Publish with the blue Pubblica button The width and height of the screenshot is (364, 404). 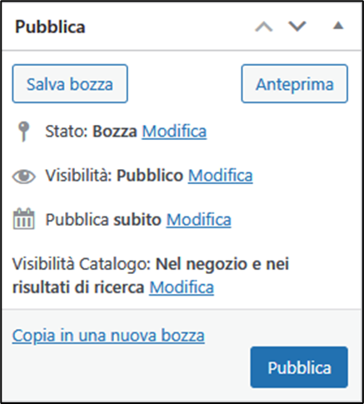[x=299, y=367]
